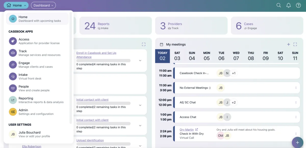Expand the Upload Identification step
The height and width of the screenshot is (148, 306).
140,145
